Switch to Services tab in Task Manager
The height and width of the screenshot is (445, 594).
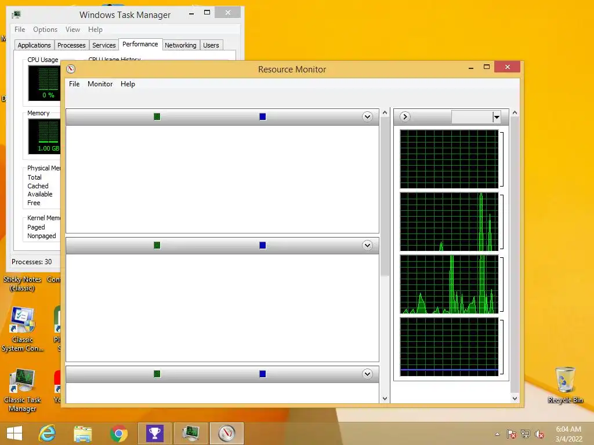(104, 45)
